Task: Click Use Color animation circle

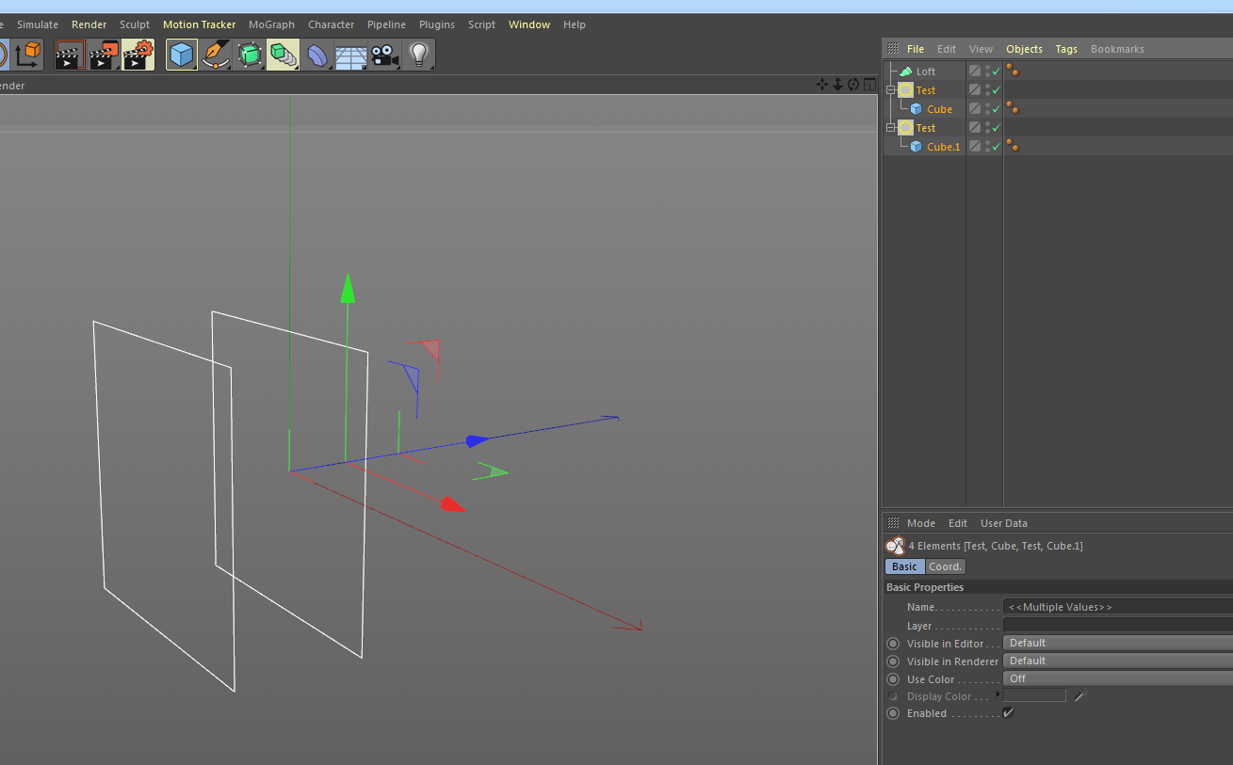Action: pos(893,679)
